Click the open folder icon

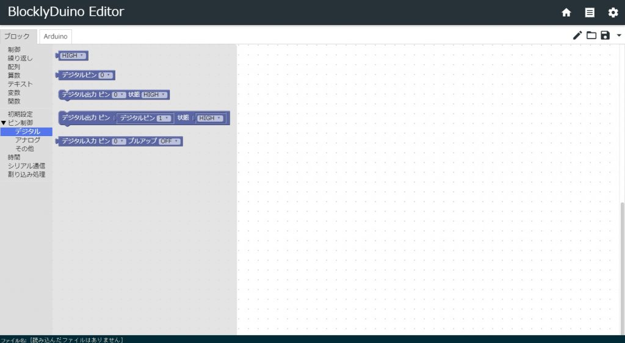[x=591, y=35]
